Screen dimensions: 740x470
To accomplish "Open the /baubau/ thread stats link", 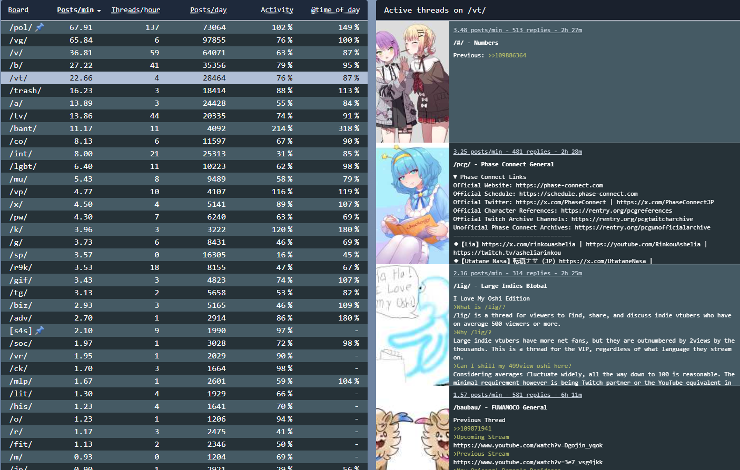I will [518, 395].
